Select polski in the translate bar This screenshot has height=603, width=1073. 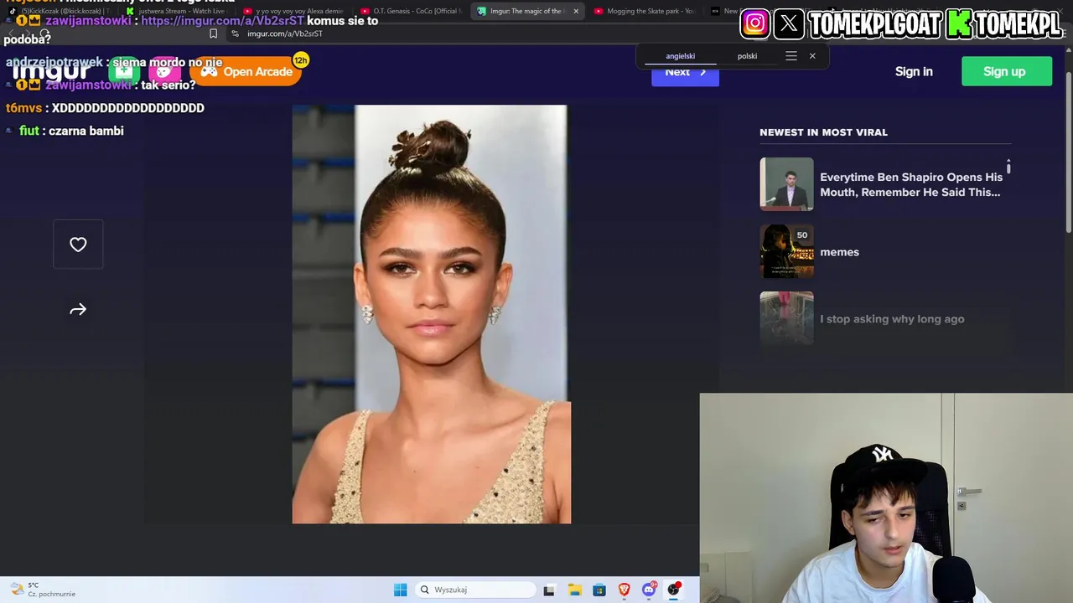[x=747, y=56]
